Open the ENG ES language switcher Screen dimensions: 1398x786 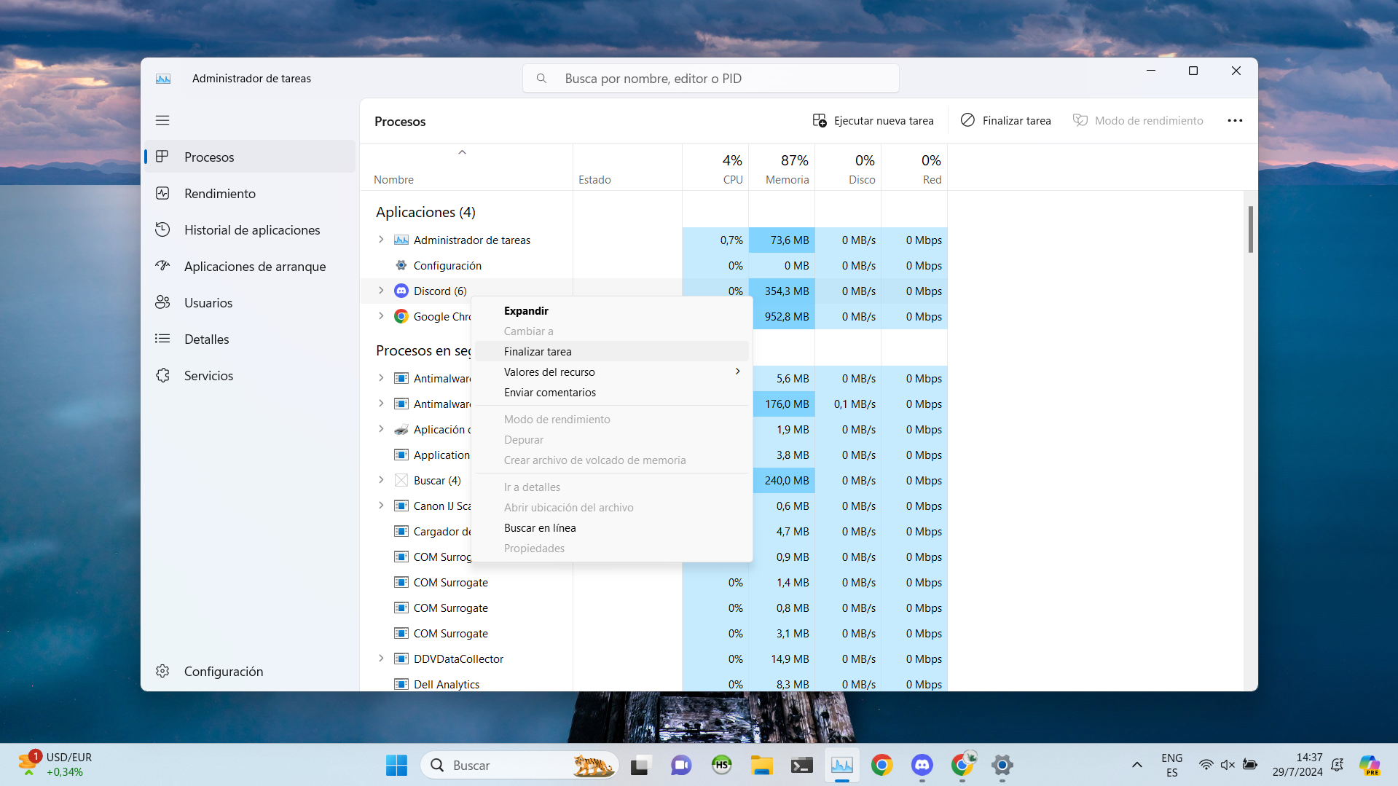click(1172, 765)
